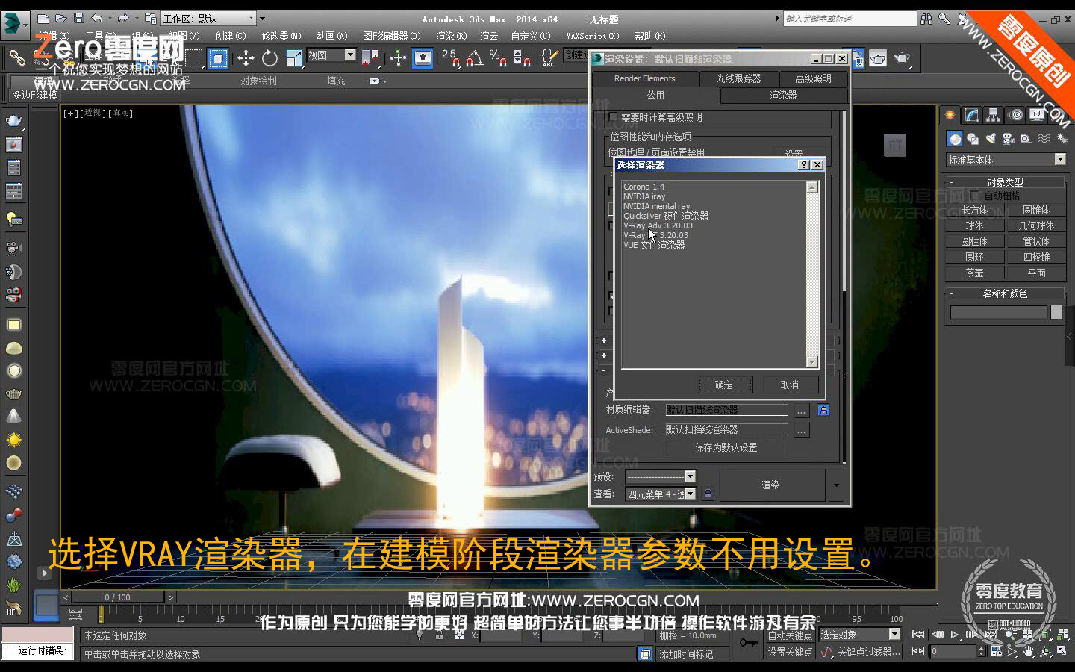Enable compute advanced lighting when required checkbox
The height and width of the screenshot is (672, 1075).
click(x=614, y=117)
